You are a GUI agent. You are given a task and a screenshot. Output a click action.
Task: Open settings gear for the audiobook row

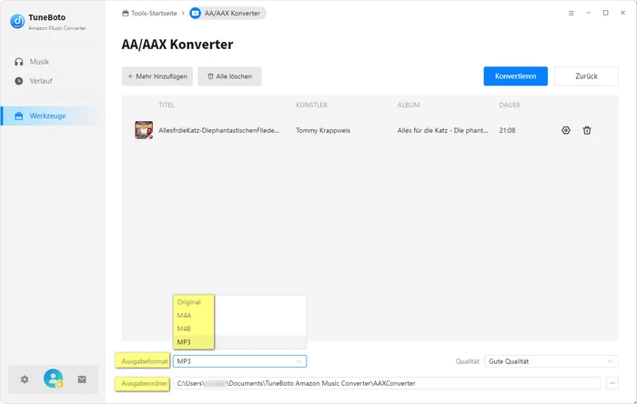point(566,130)
